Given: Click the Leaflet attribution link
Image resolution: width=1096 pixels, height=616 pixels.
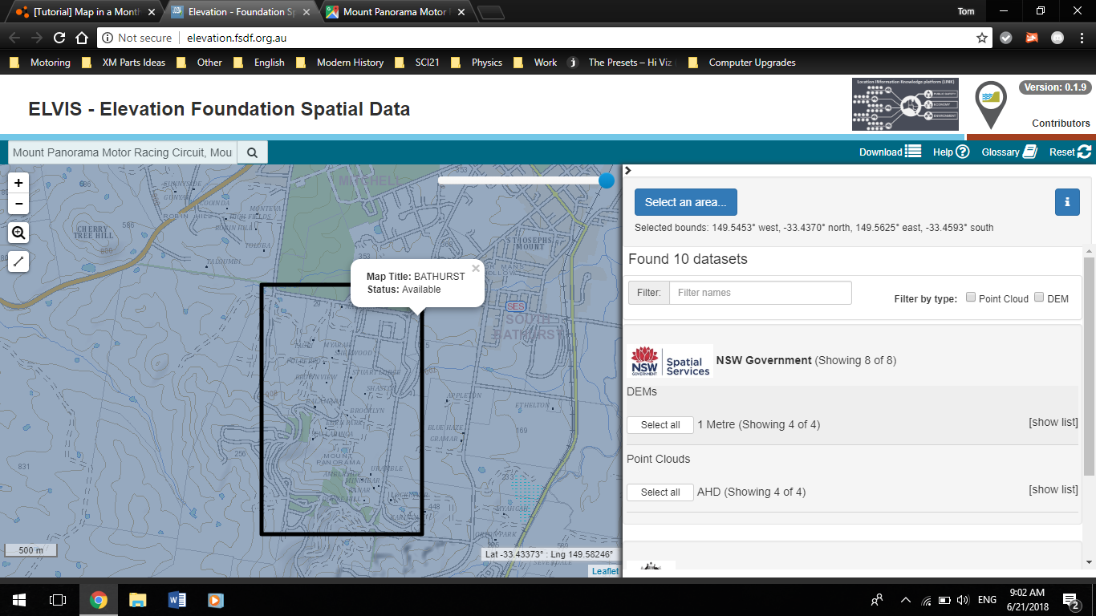Looking at the screenshot, I should [x=605, y=571].
